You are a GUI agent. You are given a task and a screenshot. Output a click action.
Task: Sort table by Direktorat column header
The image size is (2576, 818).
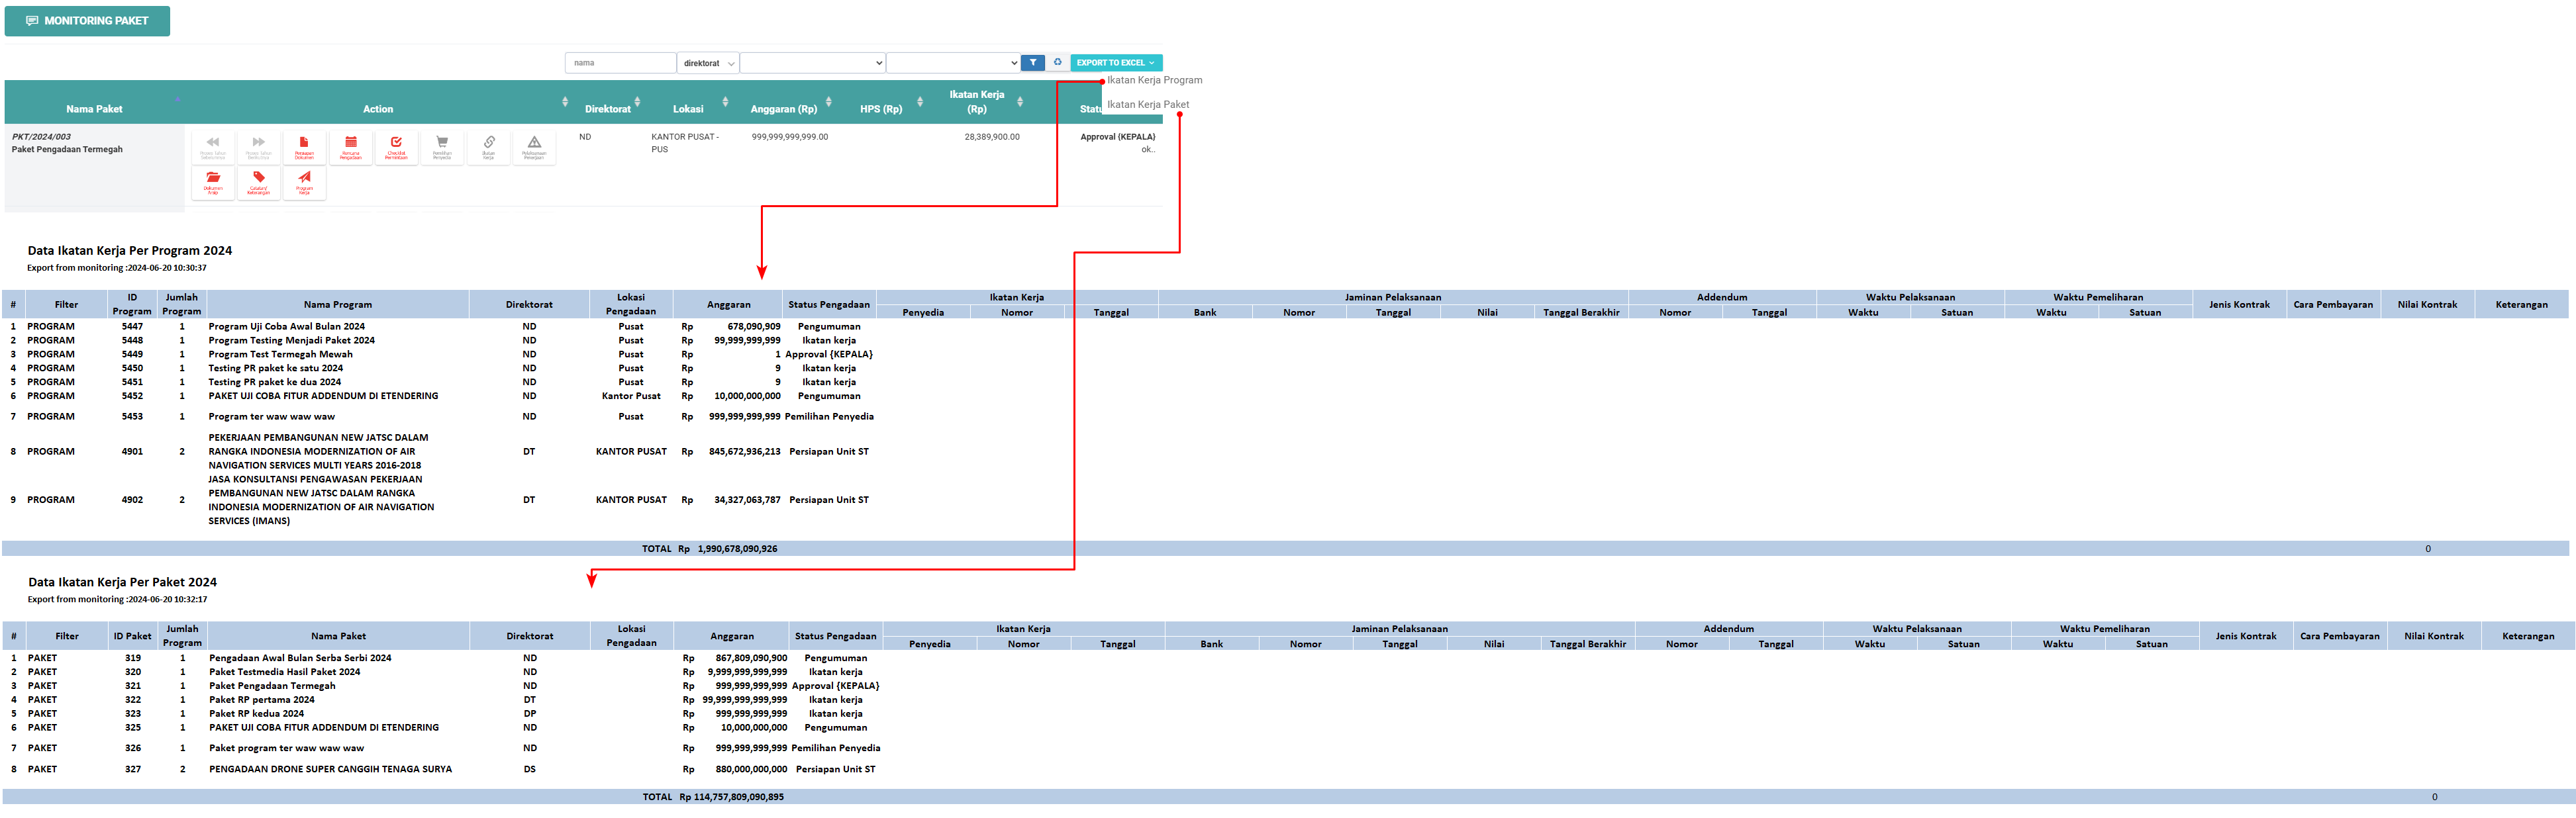607,109
